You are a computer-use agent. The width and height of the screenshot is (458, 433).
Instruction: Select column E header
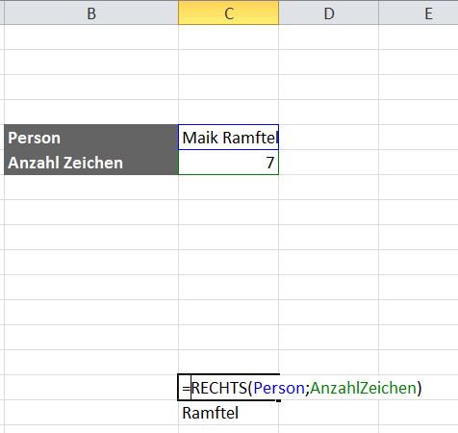point(419,13)
